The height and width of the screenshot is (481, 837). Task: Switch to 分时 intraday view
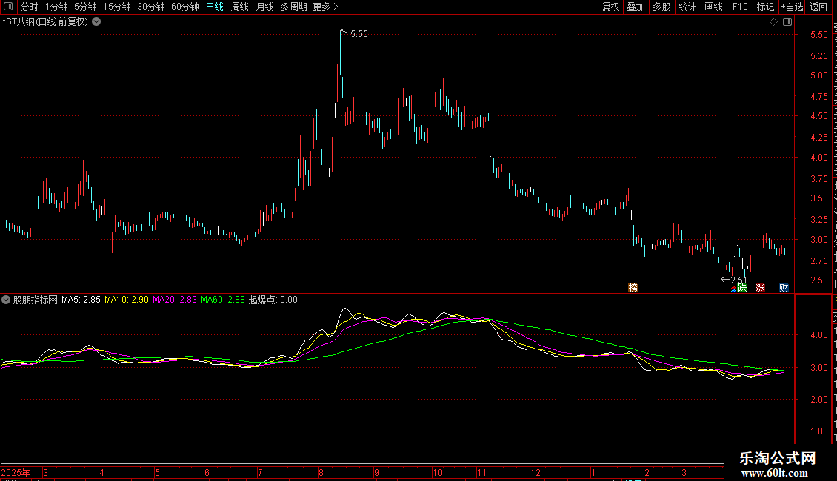click(x=30, y=7)
